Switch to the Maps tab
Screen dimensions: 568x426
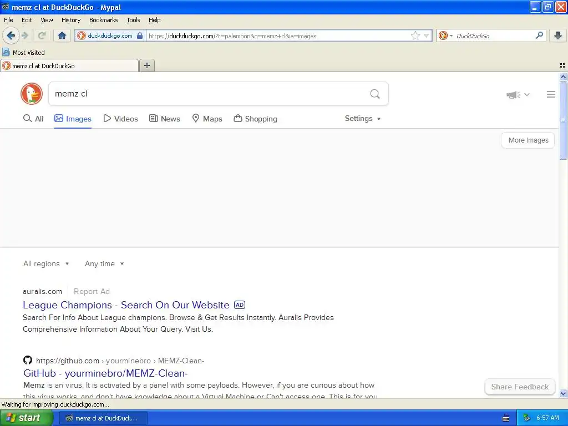(207, 119)
